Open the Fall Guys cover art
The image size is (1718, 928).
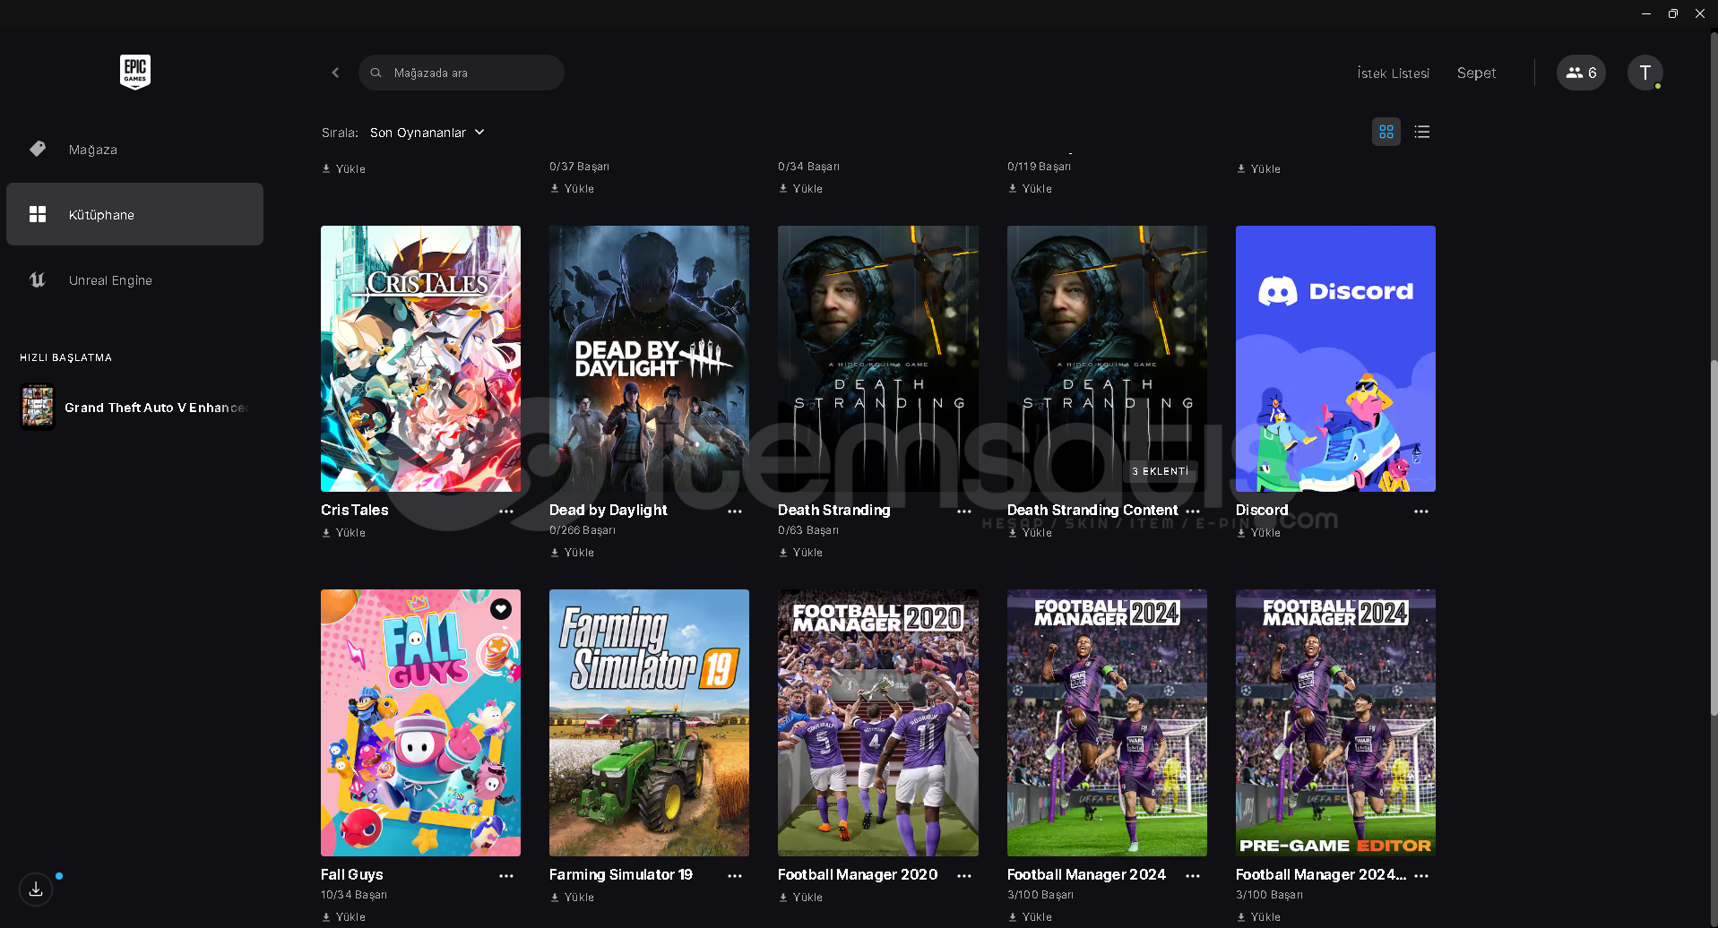(x=420, y=723)
